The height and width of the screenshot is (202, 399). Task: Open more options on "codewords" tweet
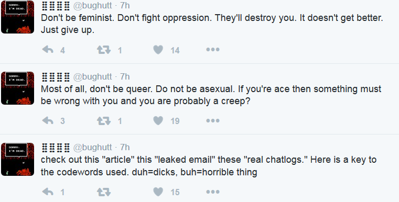coord(213,192)
